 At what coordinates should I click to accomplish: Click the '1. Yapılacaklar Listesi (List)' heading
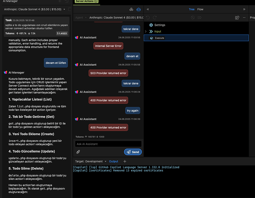[x=30, y=99]
